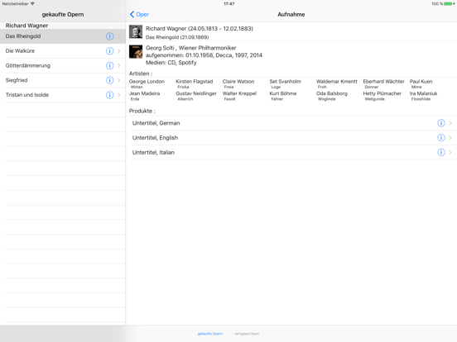Select Untertitel, German product row
This screenshot has width=457, height=342.
[291, 123]
